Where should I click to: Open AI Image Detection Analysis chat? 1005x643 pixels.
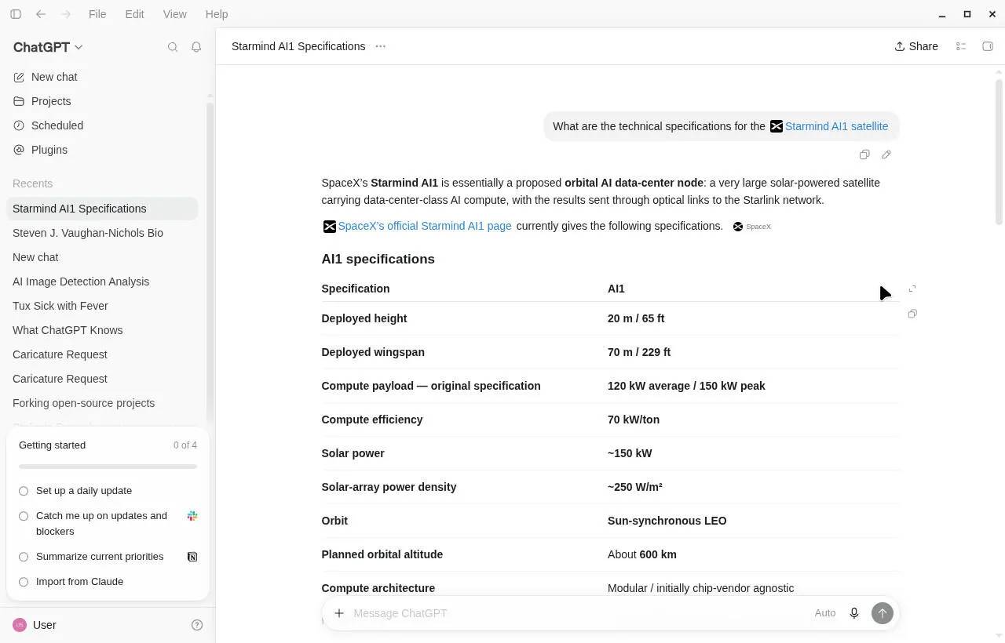(x=102, y=282)
